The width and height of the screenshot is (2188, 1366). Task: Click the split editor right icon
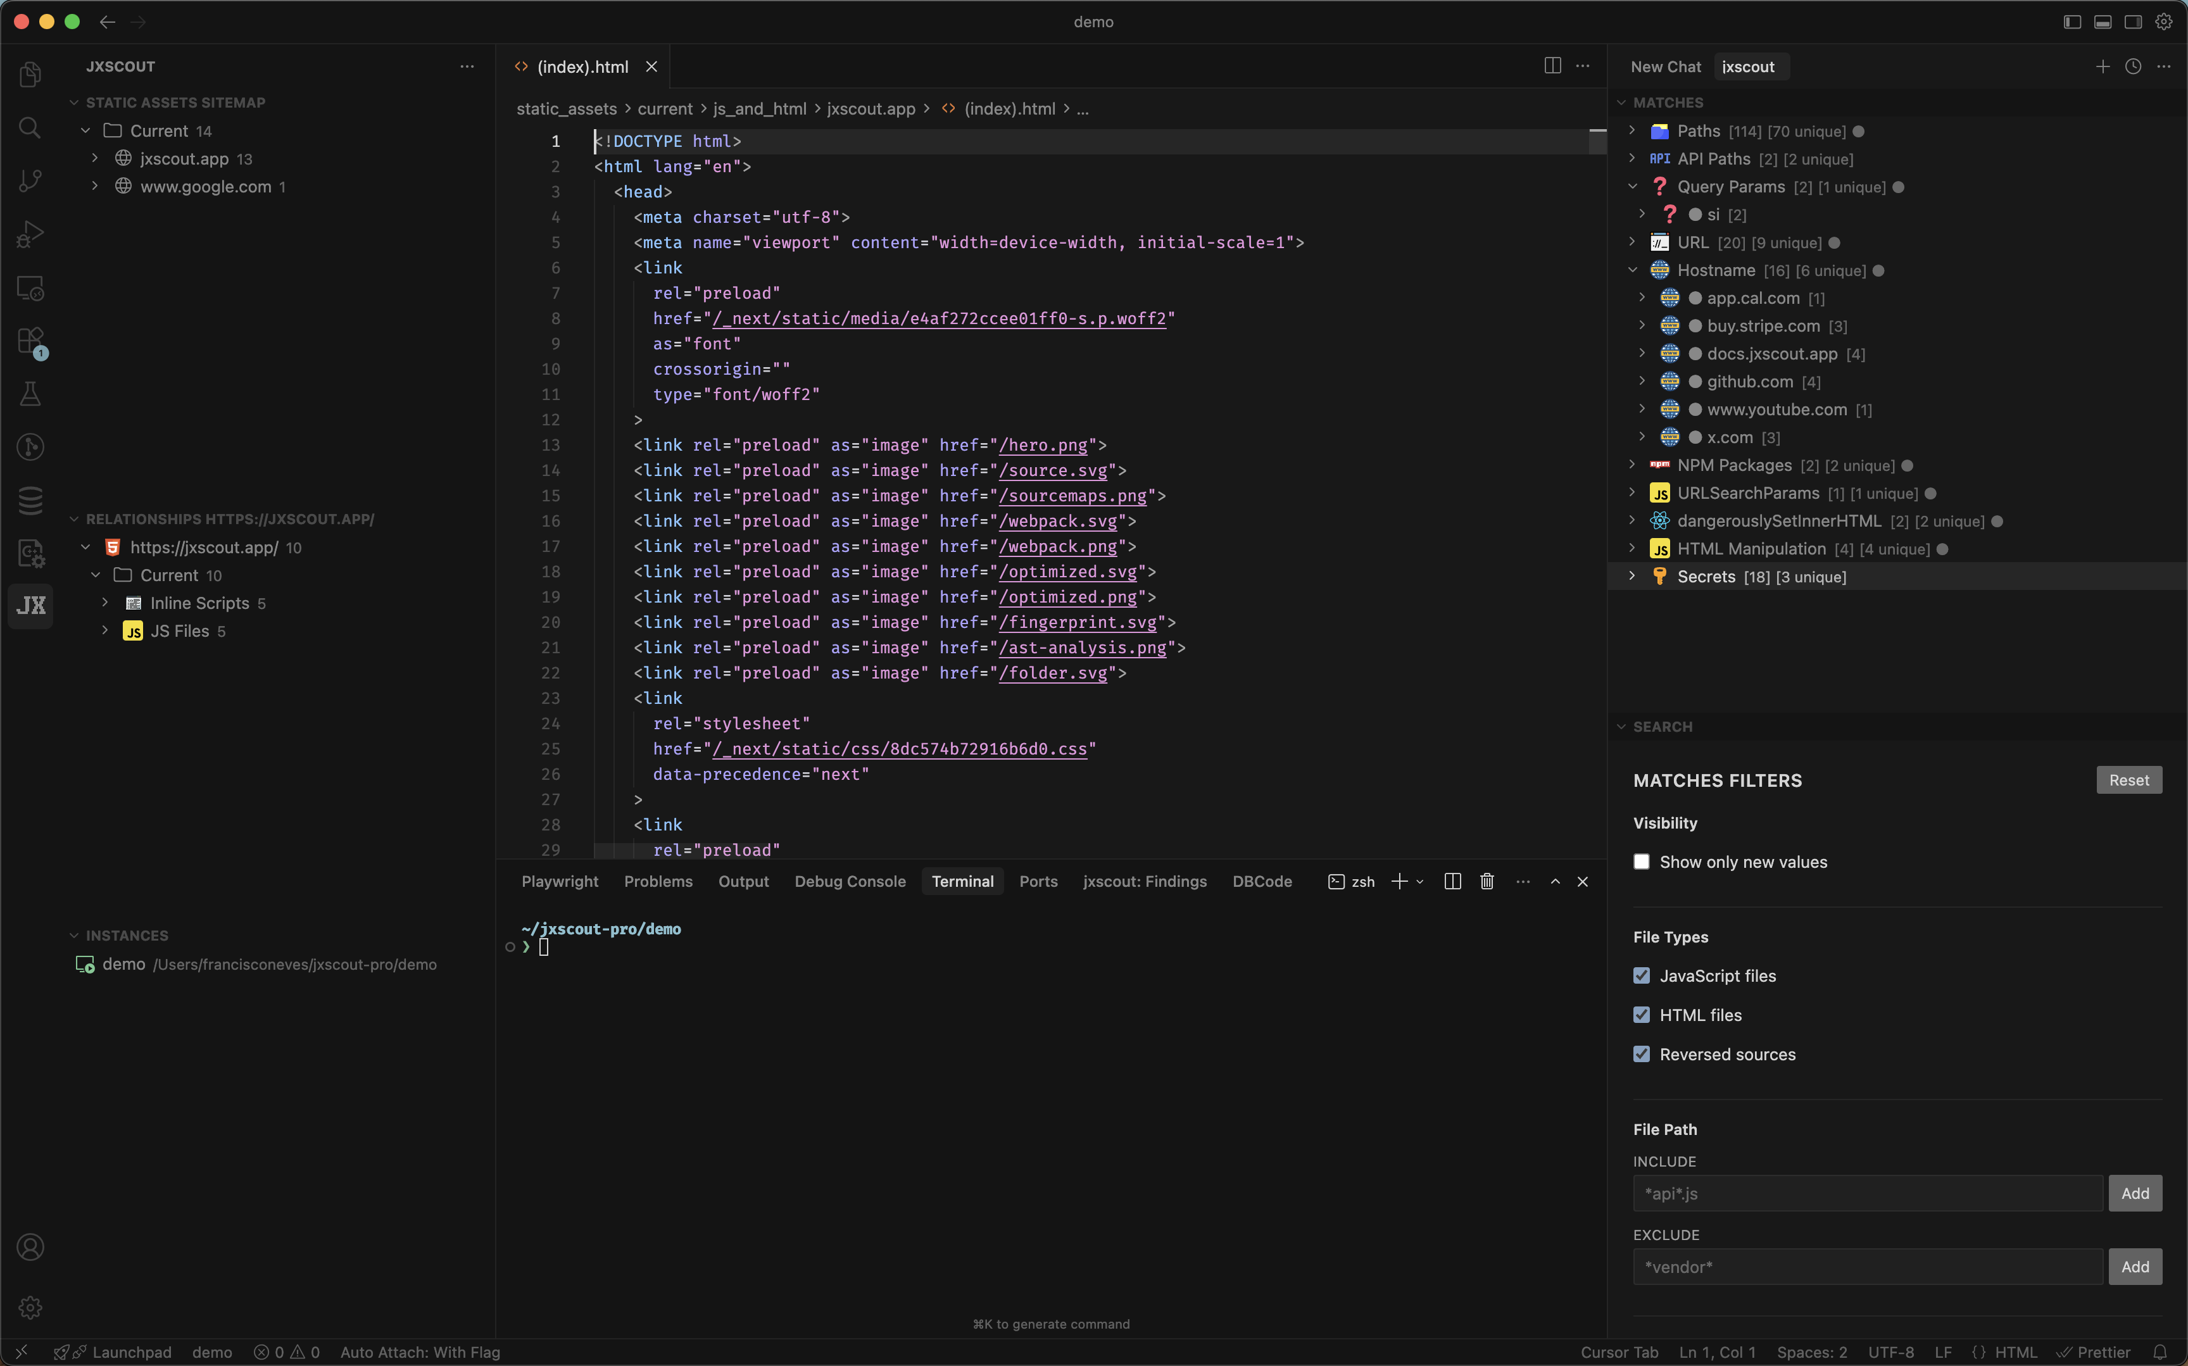(x=1552, y=66)
